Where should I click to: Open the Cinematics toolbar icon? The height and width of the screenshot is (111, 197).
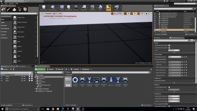[x=92, y=8]
